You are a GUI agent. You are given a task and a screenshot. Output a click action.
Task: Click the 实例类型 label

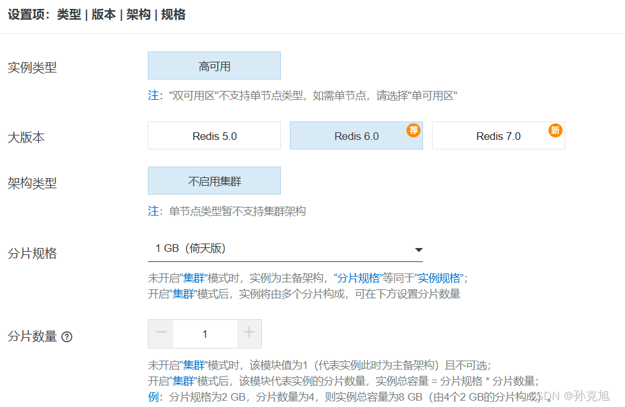(x=32, y=67)
